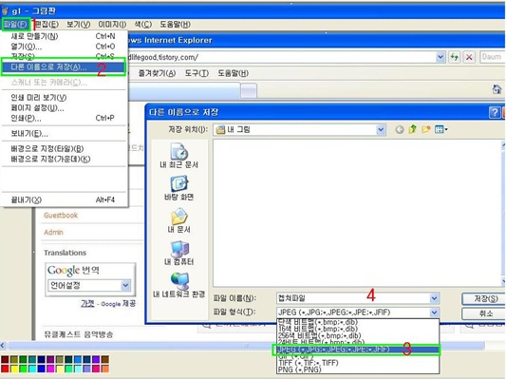This screenshot has height=379, width=506.
Task: Jump to 바탕 화면 location
Action: [178, 188]
